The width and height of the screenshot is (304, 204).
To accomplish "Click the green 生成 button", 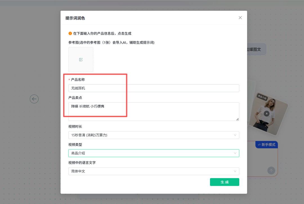I will [x=224, y=182].
